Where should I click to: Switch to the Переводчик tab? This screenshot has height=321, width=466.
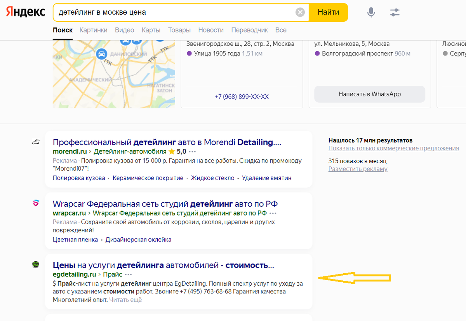pyautogui.click(x=249, y=30)
